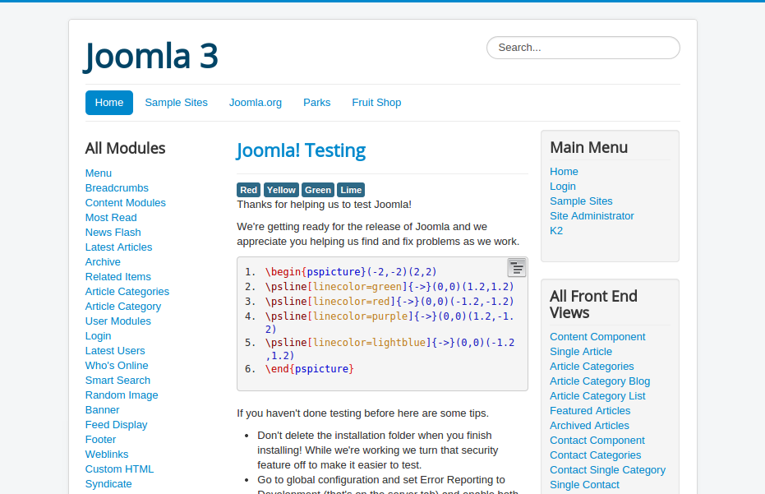Open Random Image module link
Viewport: 765px width, 494px height.
click(122, 395)
